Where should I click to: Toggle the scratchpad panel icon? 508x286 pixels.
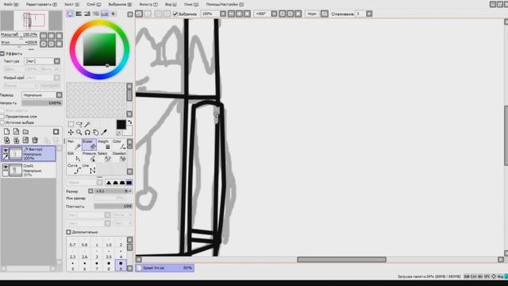click(113, 14)
